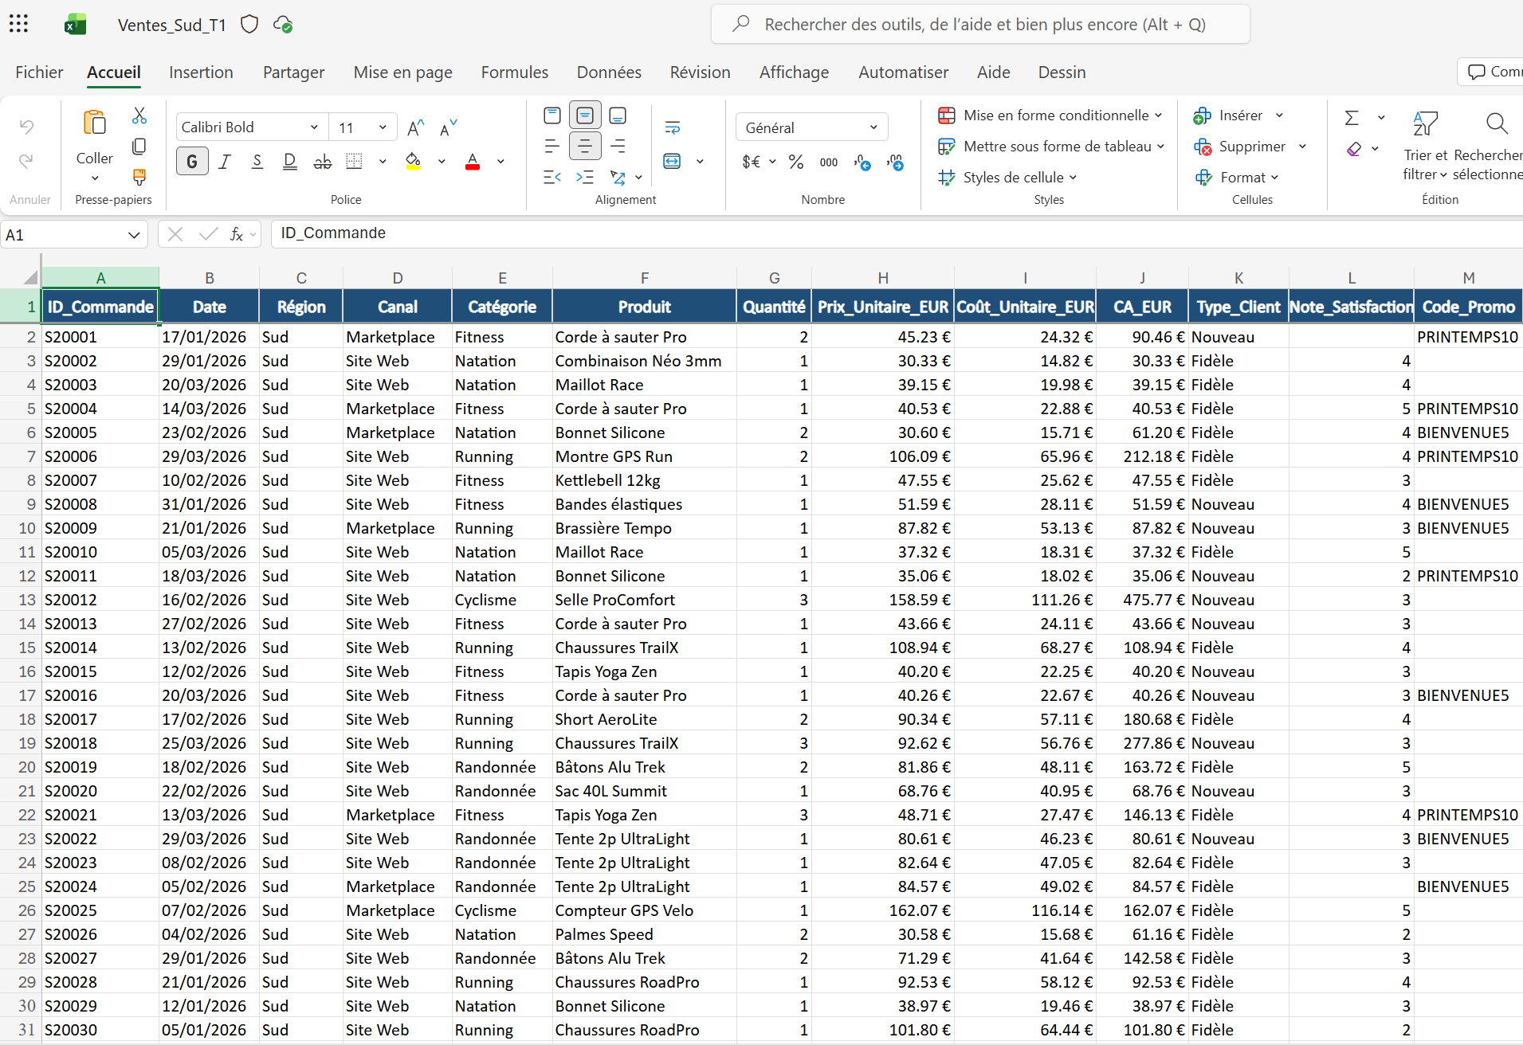Open the Insertion tab
The image size is (1523, 1045).
click(x=201, y=72)
